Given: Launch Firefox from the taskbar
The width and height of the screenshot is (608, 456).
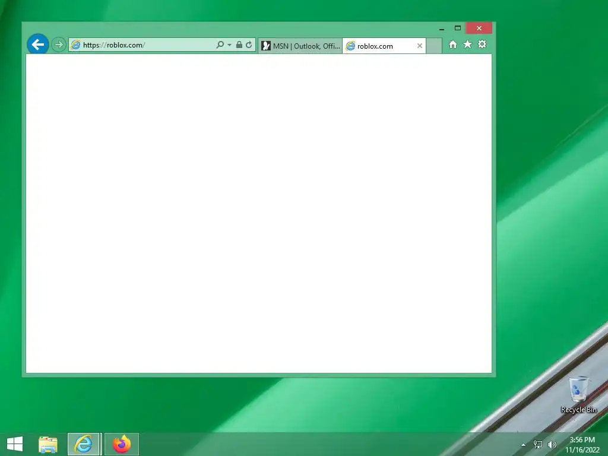Looking at the screenshot, I should [122, 444].
